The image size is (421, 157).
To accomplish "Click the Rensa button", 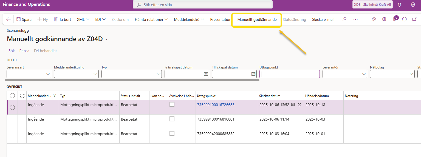I will coord(24,51).
